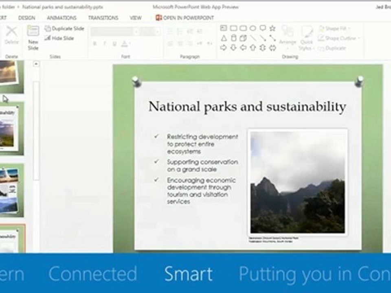Select the straight line shape
The height and width of the screenshot is (293, 391).
pyautogui.click(x=253, y=38)
